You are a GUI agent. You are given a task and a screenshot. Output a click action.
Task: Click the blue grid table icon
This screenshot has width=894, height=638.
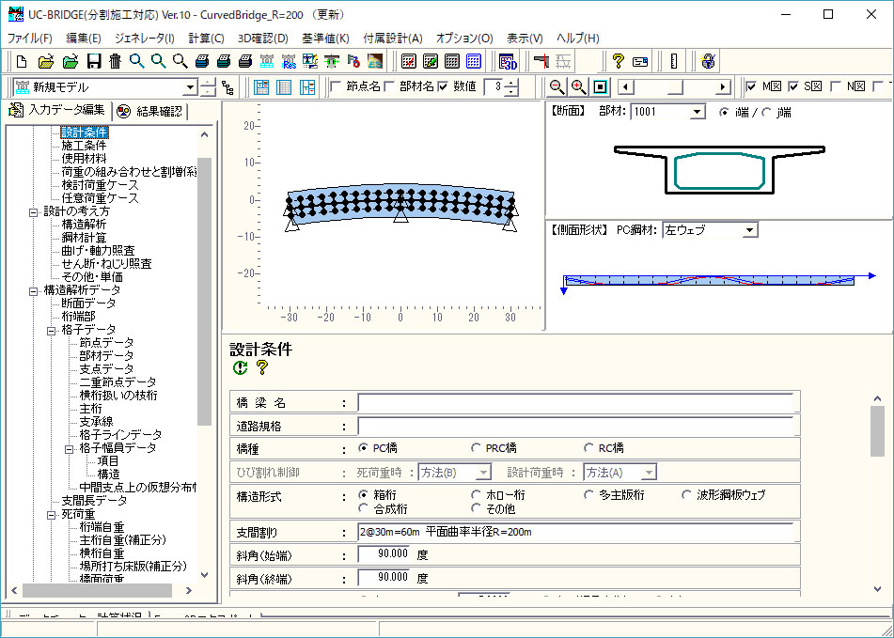[473, 61]
